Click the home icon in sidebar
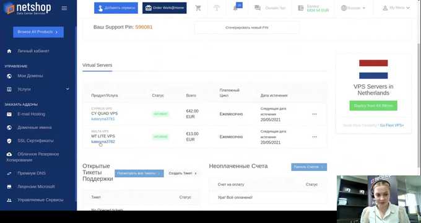Screen dimensions: 421x223 9,51
